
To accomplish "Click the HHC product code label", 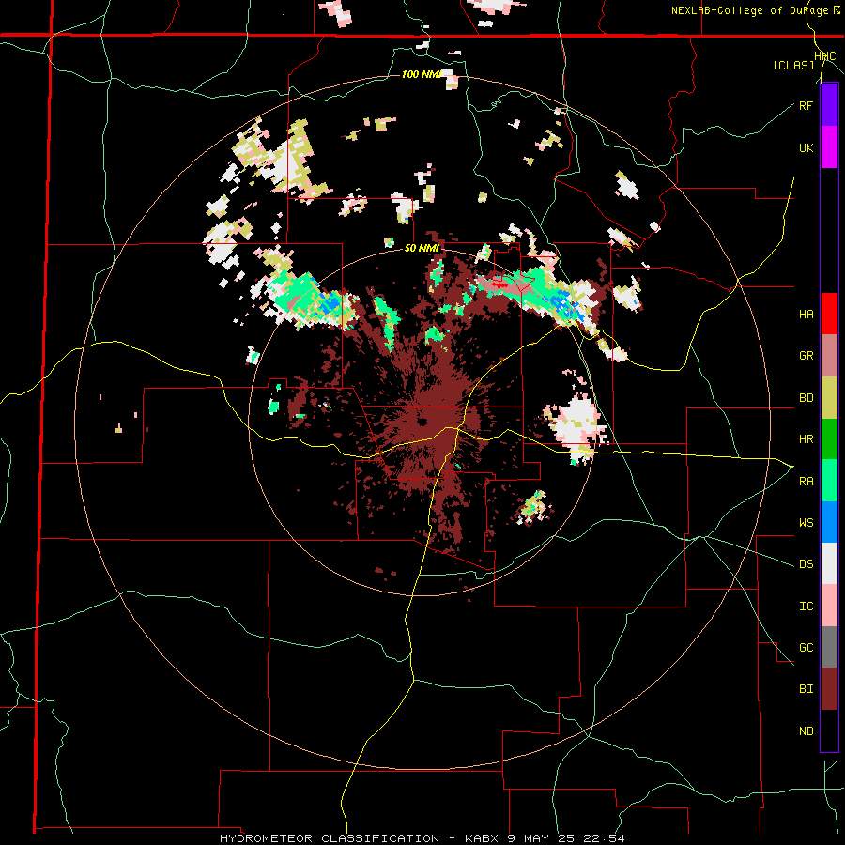I will tap(825, 56).
